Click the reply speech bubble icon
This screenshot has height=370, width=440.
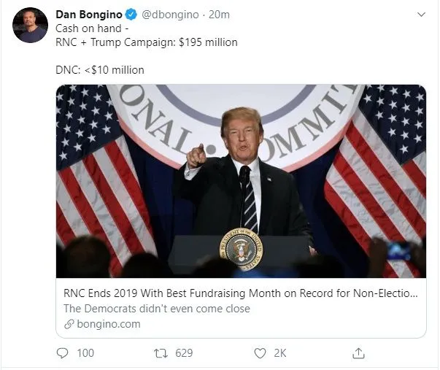(x=61, y=353)
